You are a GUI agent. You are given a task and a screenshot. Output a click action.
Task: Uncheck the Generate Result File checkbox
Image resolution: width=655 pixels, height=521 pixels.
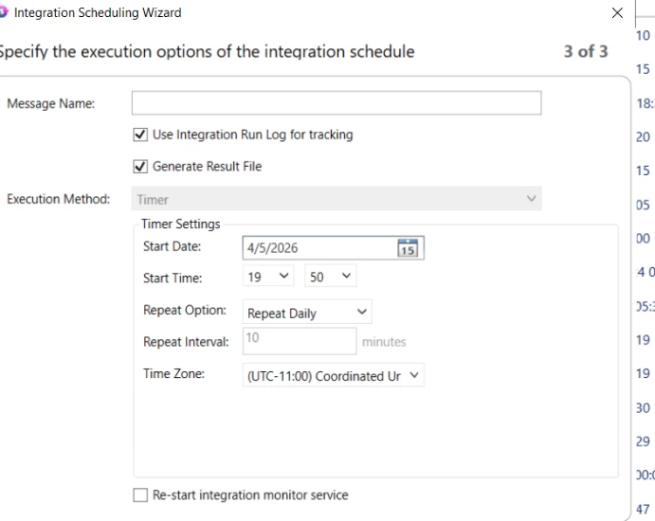tap(141, 167)
